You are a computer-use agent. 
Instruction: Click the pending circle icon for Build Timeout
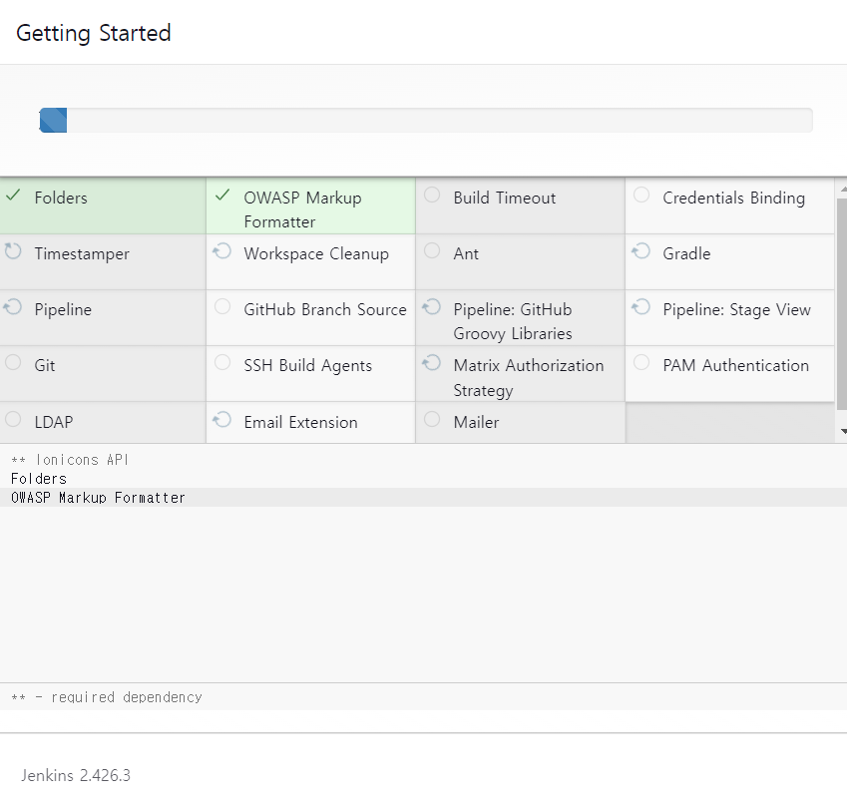(432, 195)
